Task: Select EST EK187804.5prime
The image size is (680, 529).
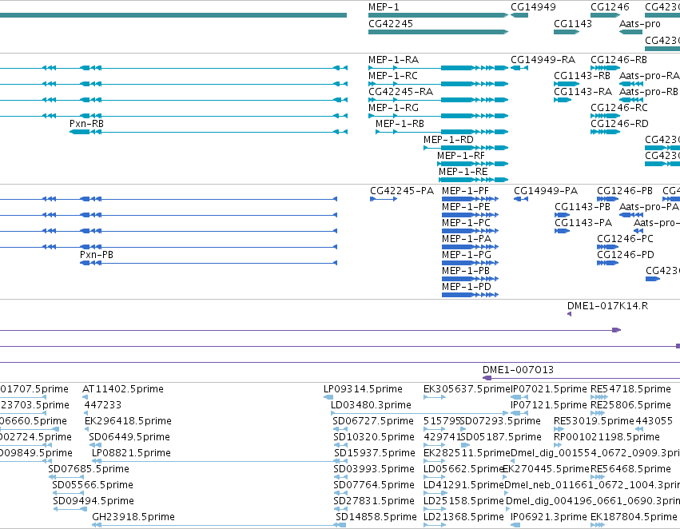Action: [634, 518]
